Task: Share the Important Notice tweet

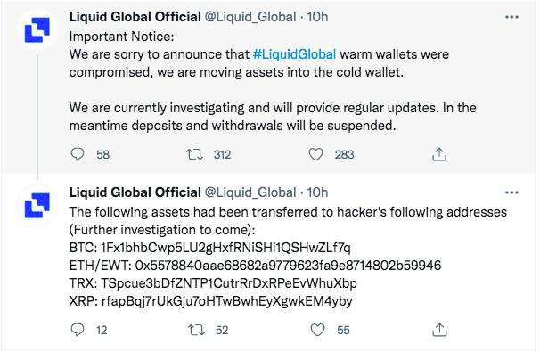Action: [439, 154]
